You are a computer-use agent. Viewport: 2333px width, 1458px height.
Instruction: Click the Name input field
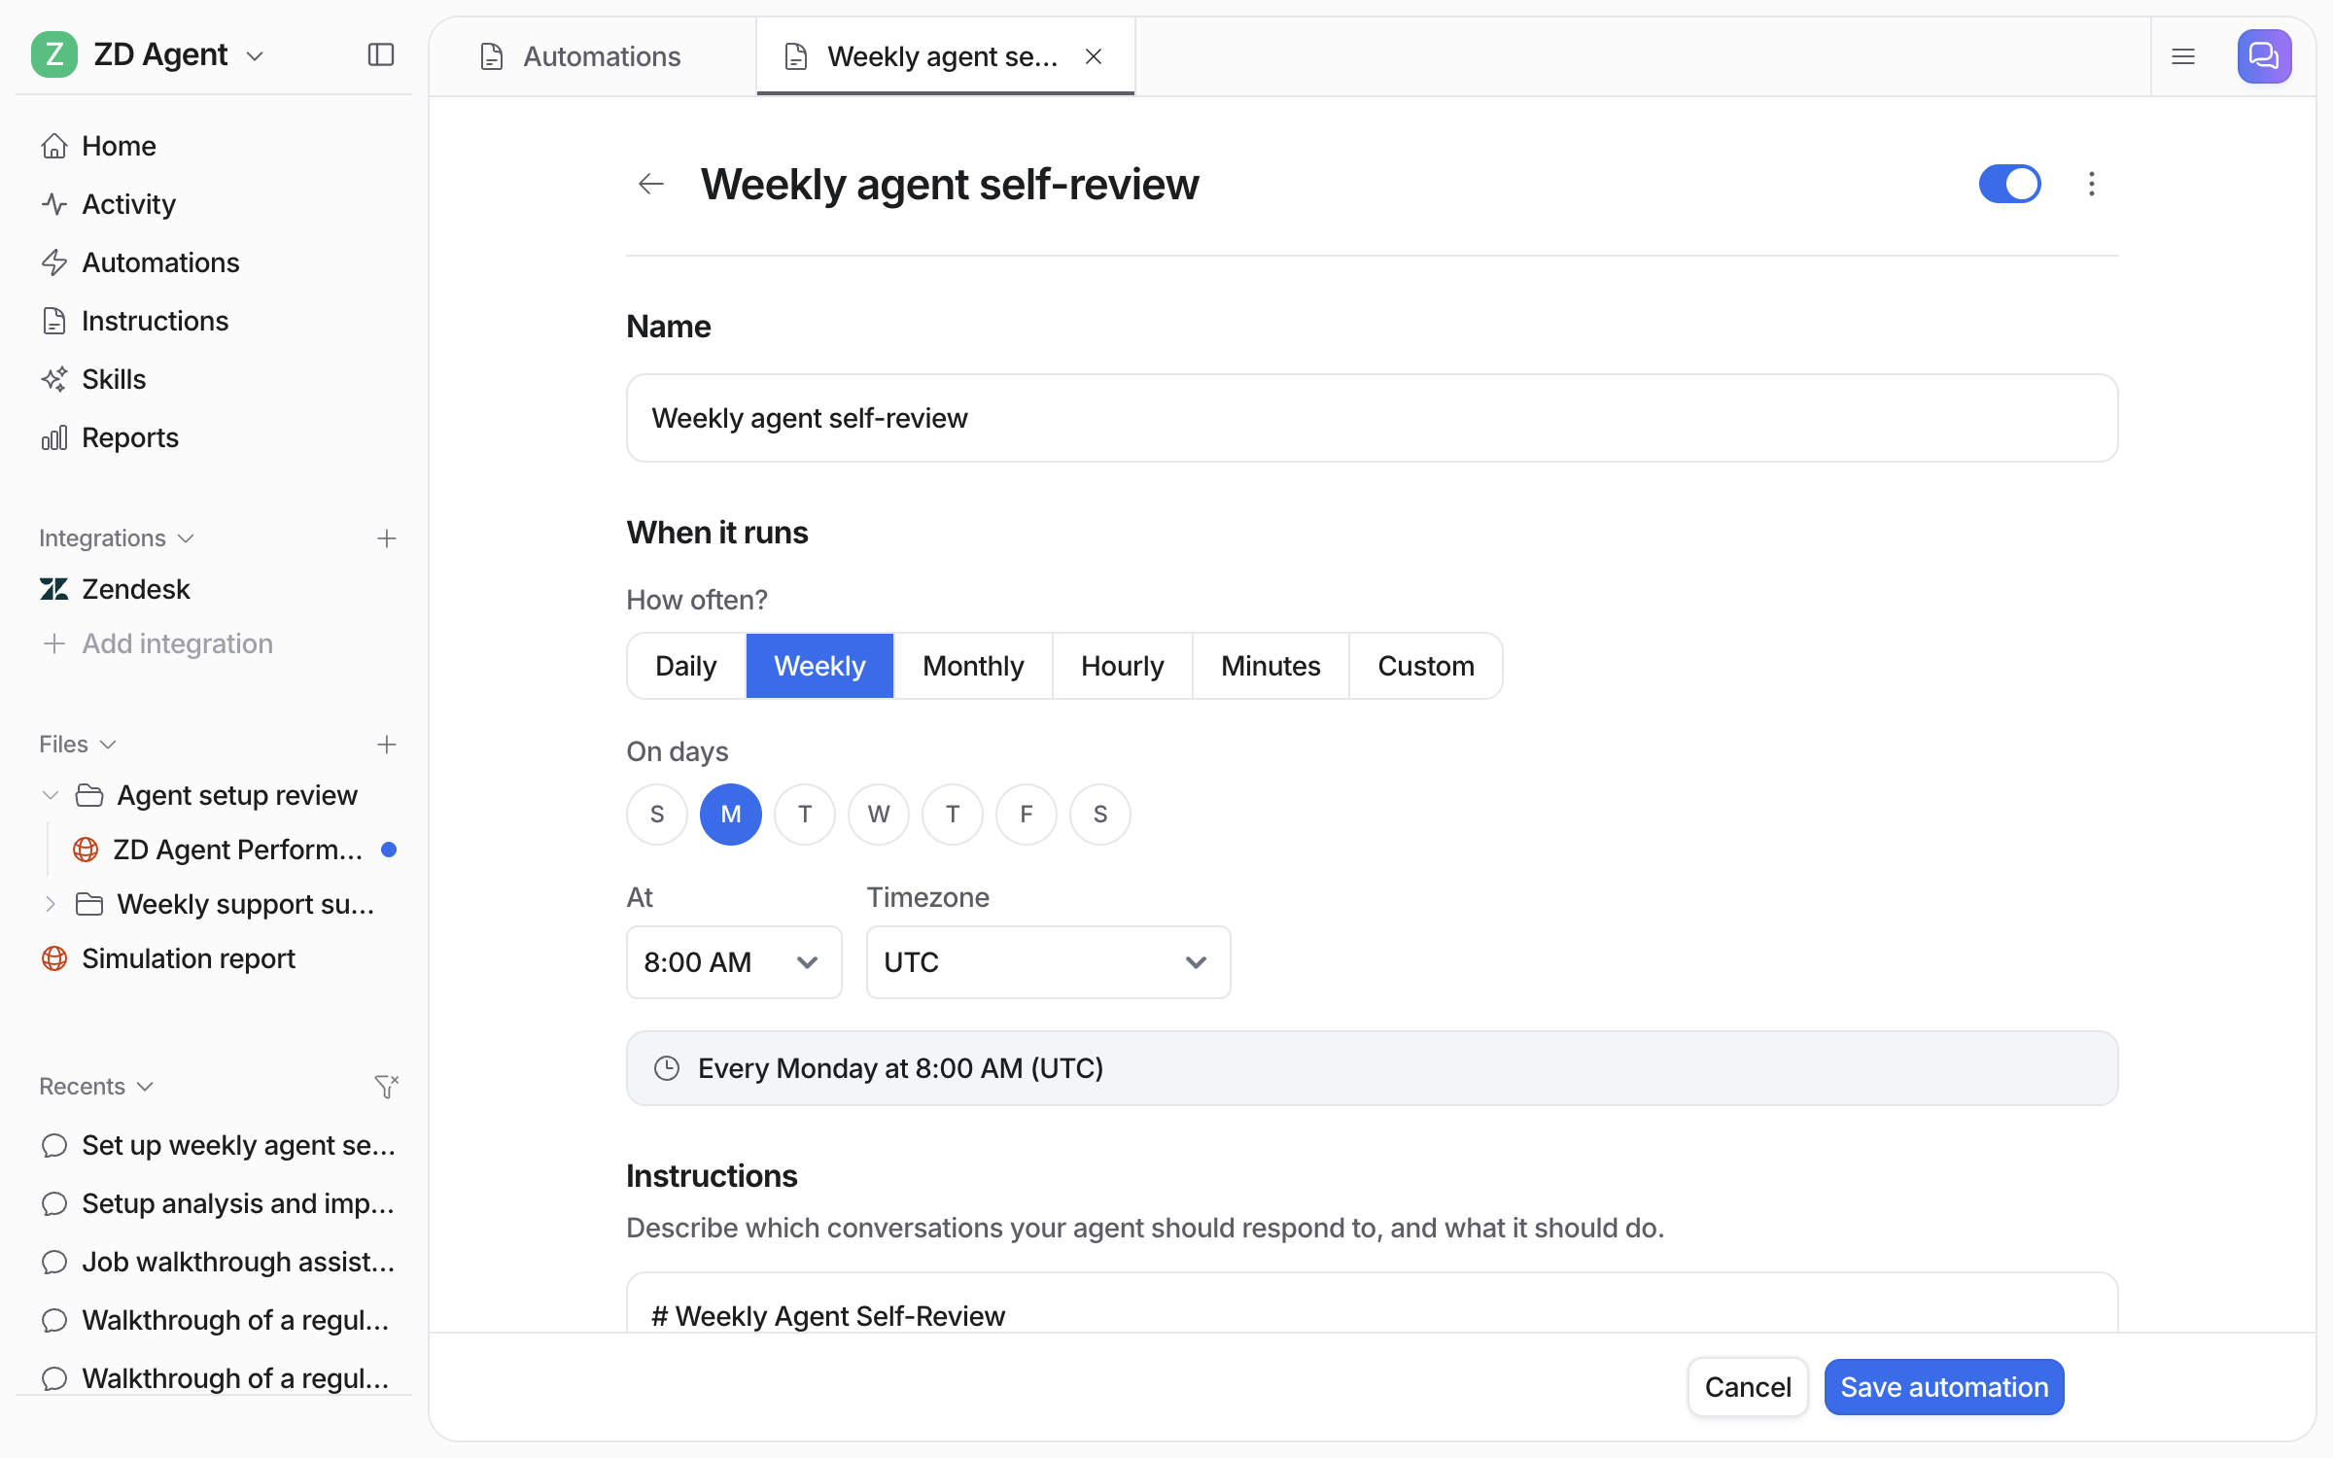click(1372, 418)
